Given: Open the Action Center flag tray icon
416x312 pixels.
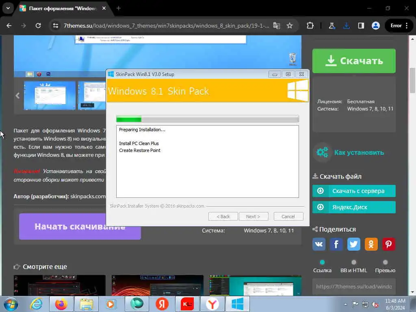Looking at the screenshot, I should pyautogui.click(x=355, y=304).
